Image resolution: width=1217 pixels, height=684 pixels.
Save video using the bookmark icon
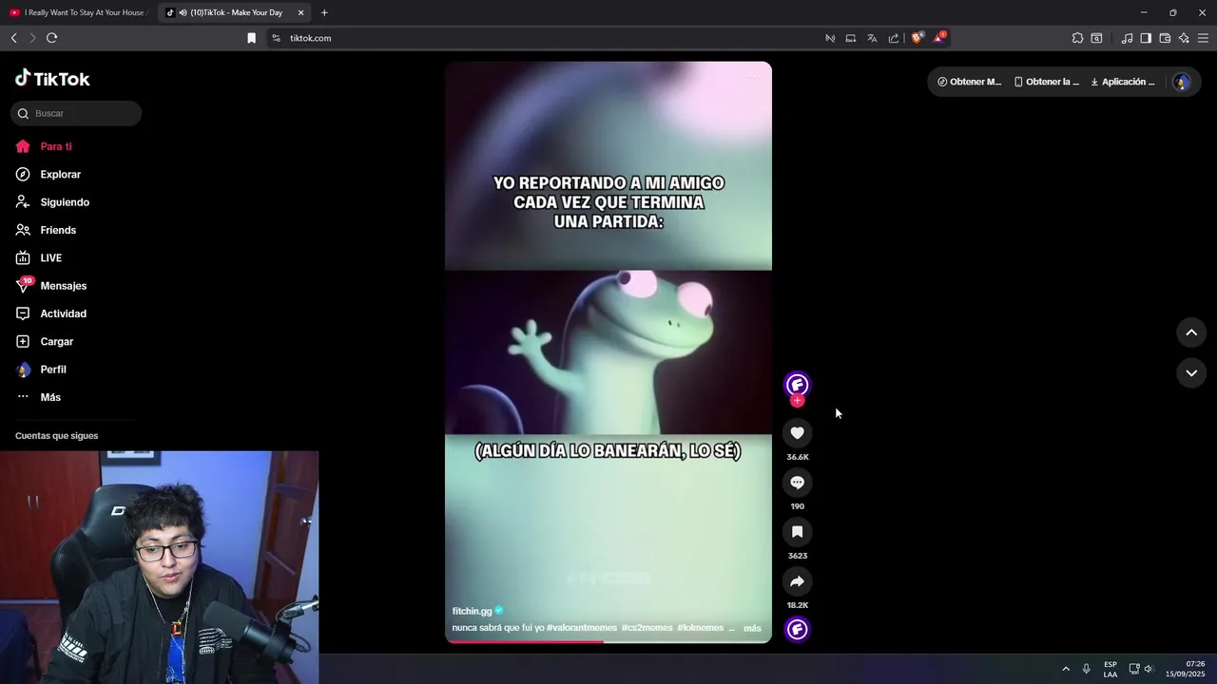point(798,532)
